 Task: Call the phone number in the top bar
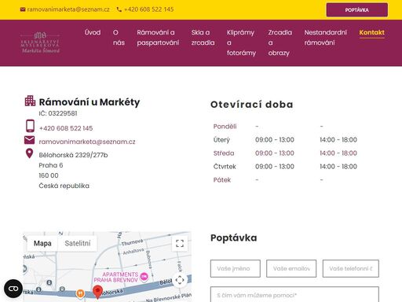pos(148,9)
